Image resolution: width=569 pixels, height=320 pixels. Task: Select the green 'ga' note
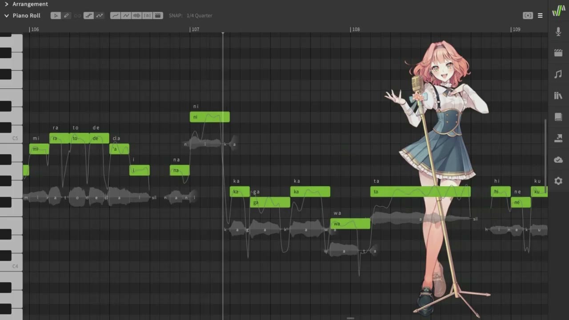coord(270,202)
